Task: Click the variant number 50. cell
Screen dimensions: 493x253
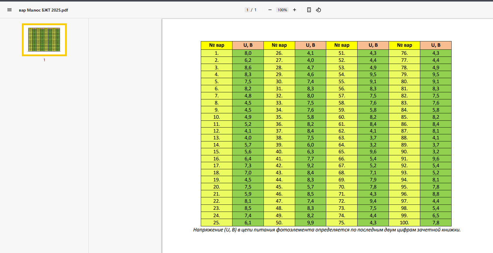Action: point(279,223)
